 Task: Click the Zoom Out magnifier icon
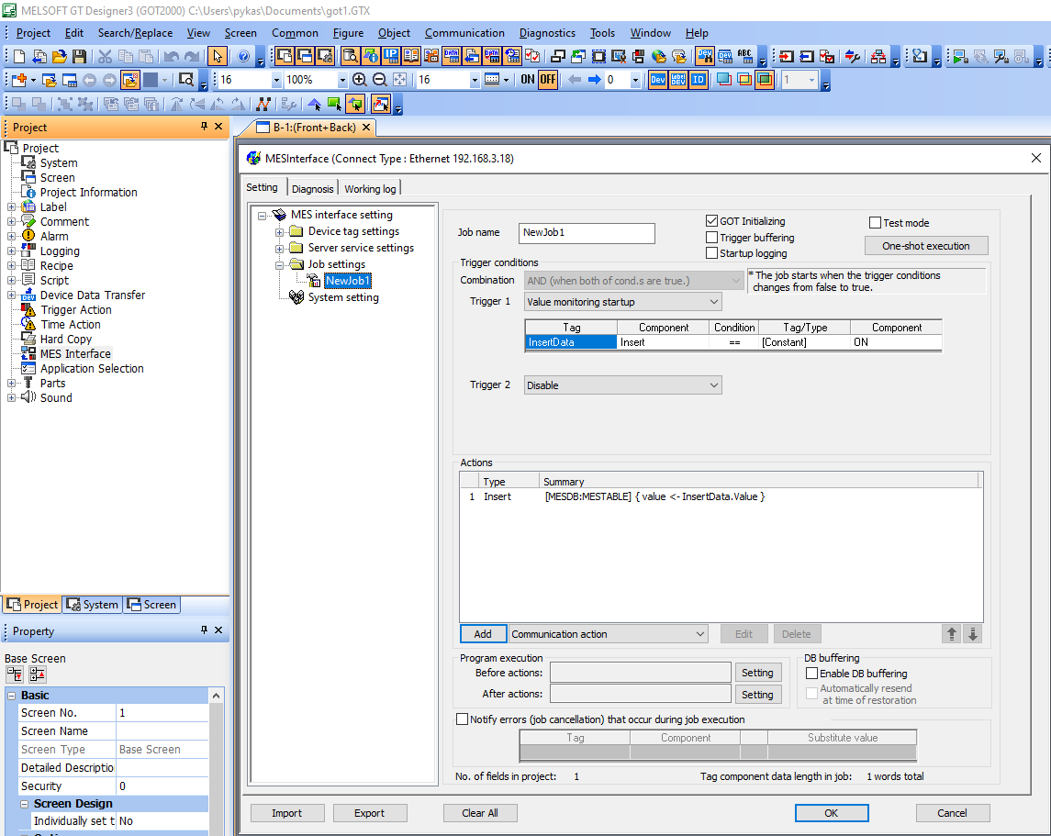click(379, 80)
